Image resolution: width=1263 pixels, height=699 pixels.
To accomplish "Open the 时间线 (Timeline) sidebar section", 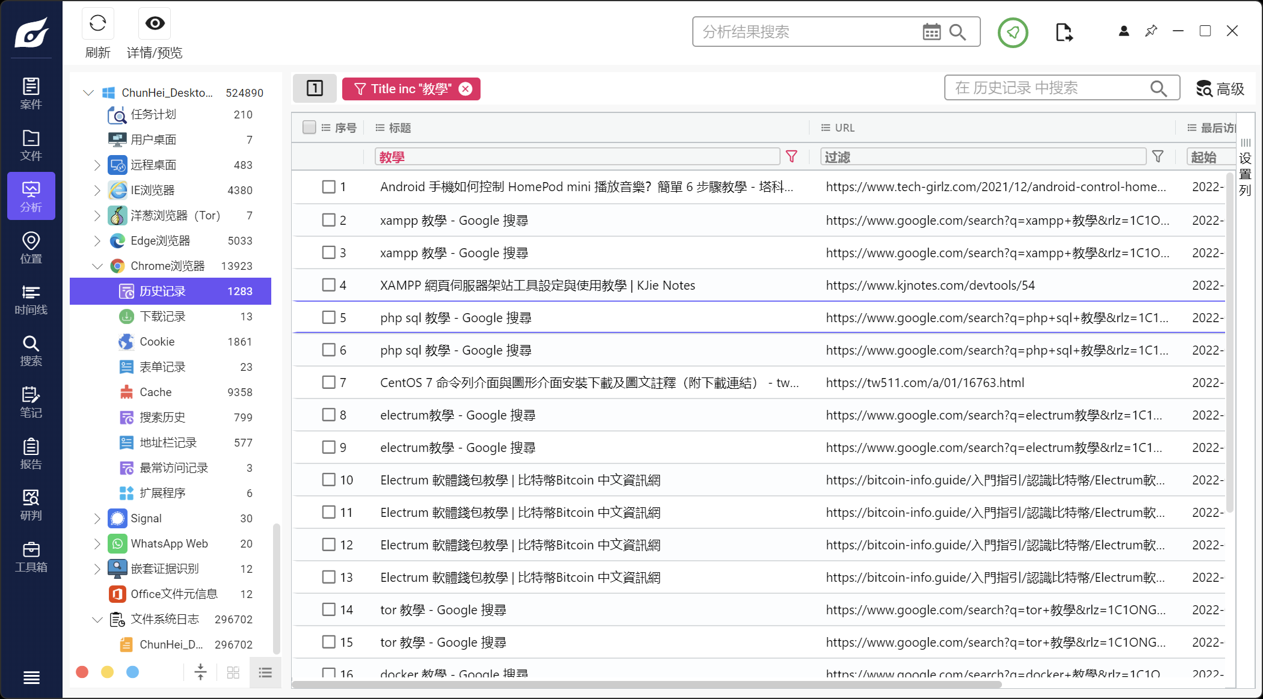I will (x=31, y=299).
